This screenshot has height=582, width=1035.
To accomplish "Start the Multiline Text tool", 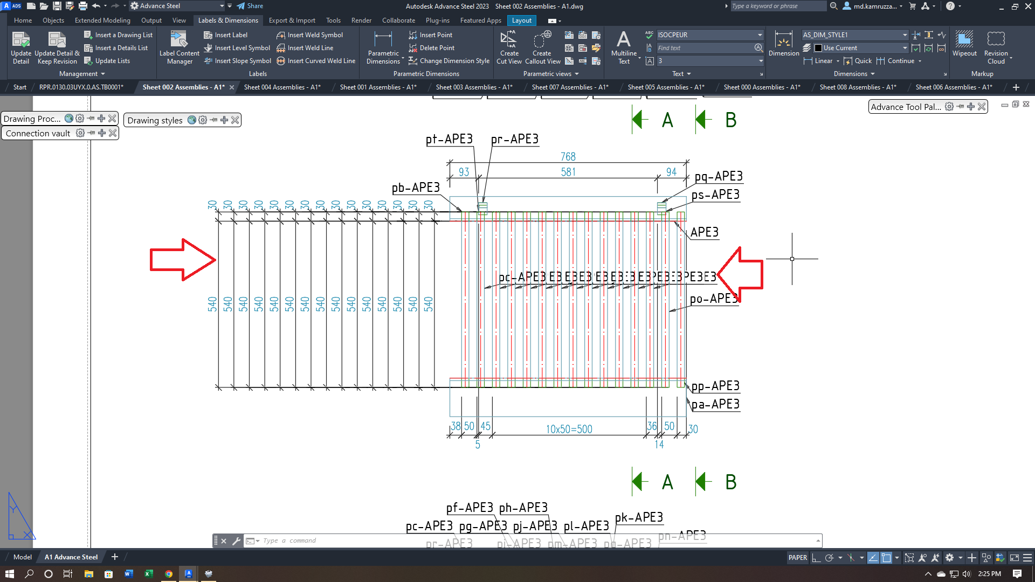I will 624,46.
